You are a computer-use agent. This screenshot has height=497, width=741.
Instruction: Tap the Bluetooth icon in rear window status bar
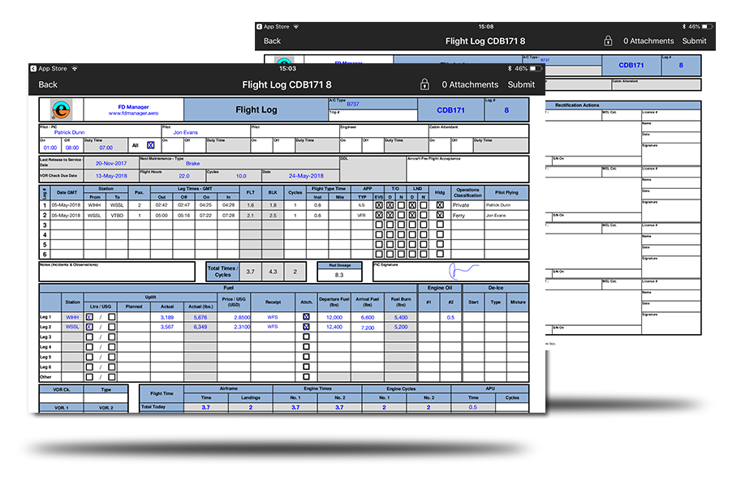click(683, 27)
